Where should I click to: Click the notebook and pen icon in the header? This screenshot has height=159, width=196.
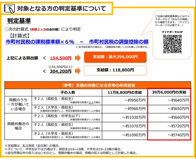[9, 9]
